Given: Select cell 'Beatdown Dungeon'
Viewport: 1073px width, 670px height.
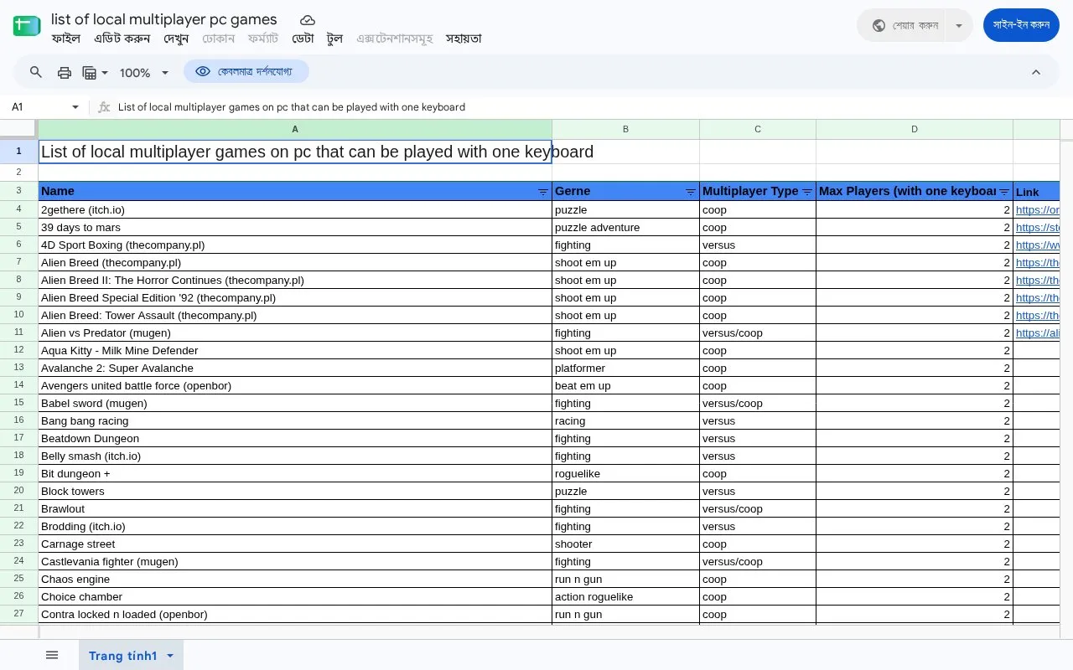Looking at the screenshot, I should (295, 439).
